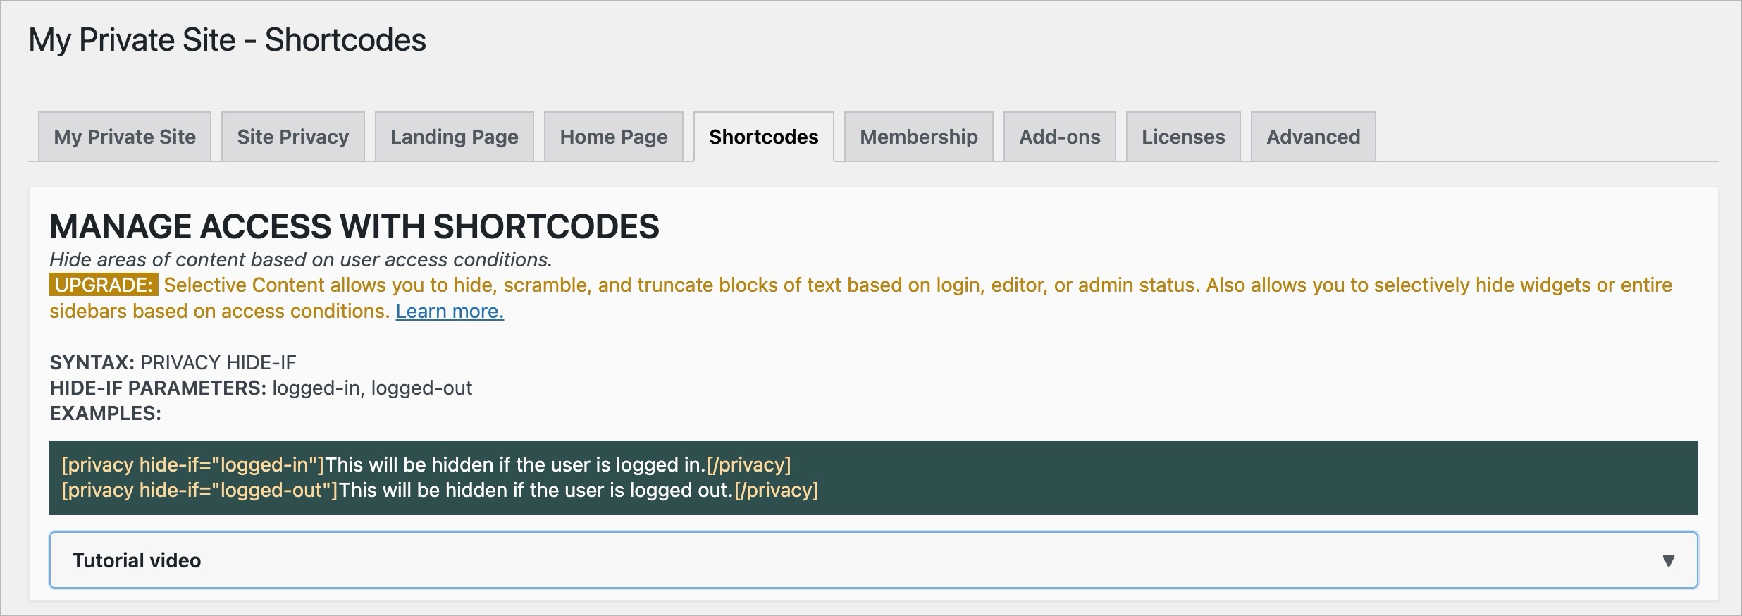Click the logged-in shortcode example line

click(426, 465)
